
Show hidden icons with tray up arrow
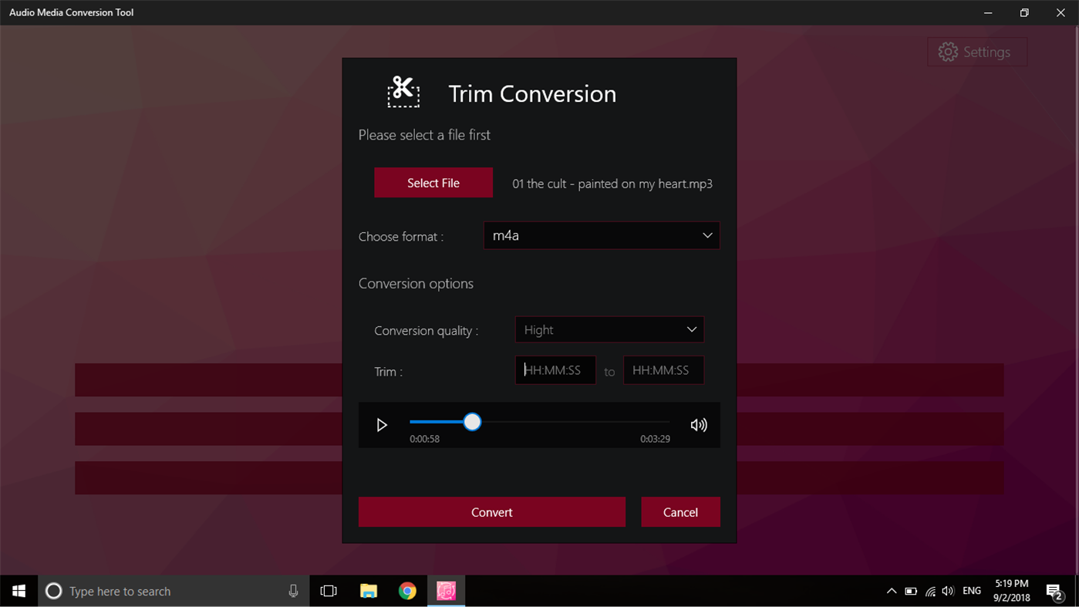pyautogui.click(x=892, y=591)
